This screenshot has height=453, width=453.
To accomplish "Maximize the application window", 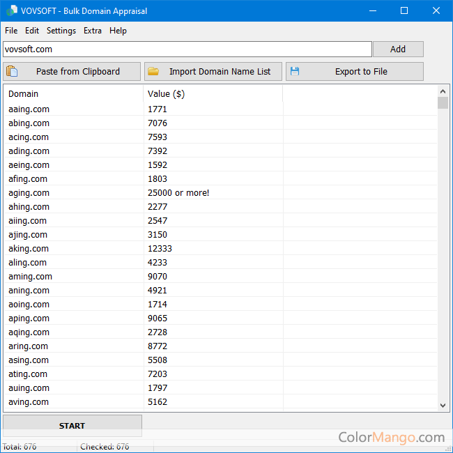I will click(404, 11).
